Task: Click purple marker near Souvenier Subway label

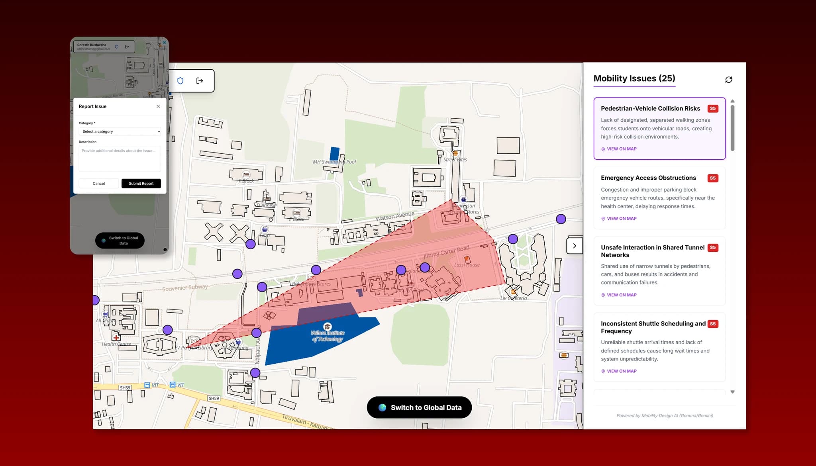Action: pyautogui.click(x=237, y=274)
